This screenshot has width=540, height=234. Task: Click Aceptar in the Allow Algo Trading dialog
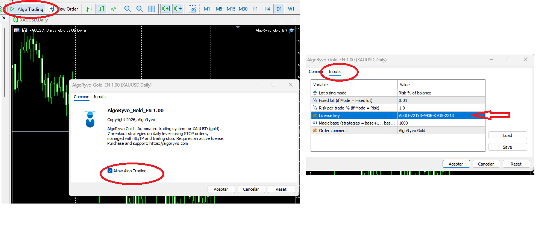(221, 189)
